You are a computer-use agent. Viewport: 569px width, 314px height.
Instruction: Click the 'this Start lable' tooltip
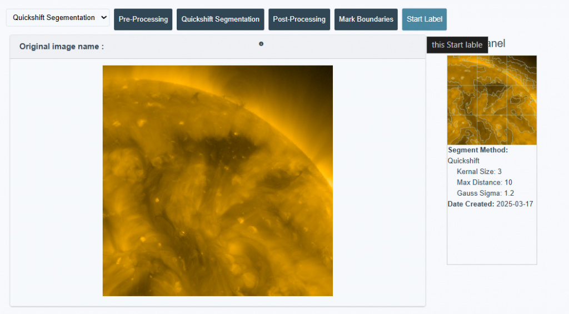coord(457,45)
